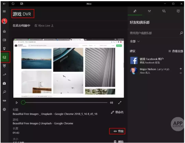The width and height of the screenshot is (185, 143).
Task: Click the 游戏 DVR page heading
Action: 22,14
